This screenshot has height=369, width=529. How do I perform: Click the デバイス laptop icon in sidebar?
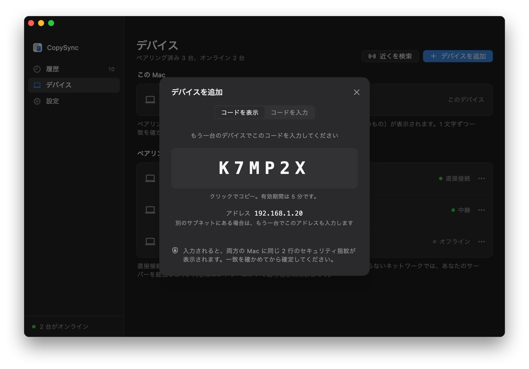coord(37,85)
